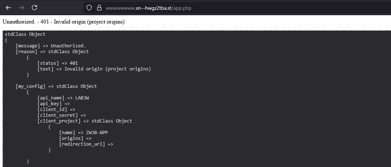391x167 pixels.
Task: Click the "stdClass Object" first output line
Action: point(25,34)
